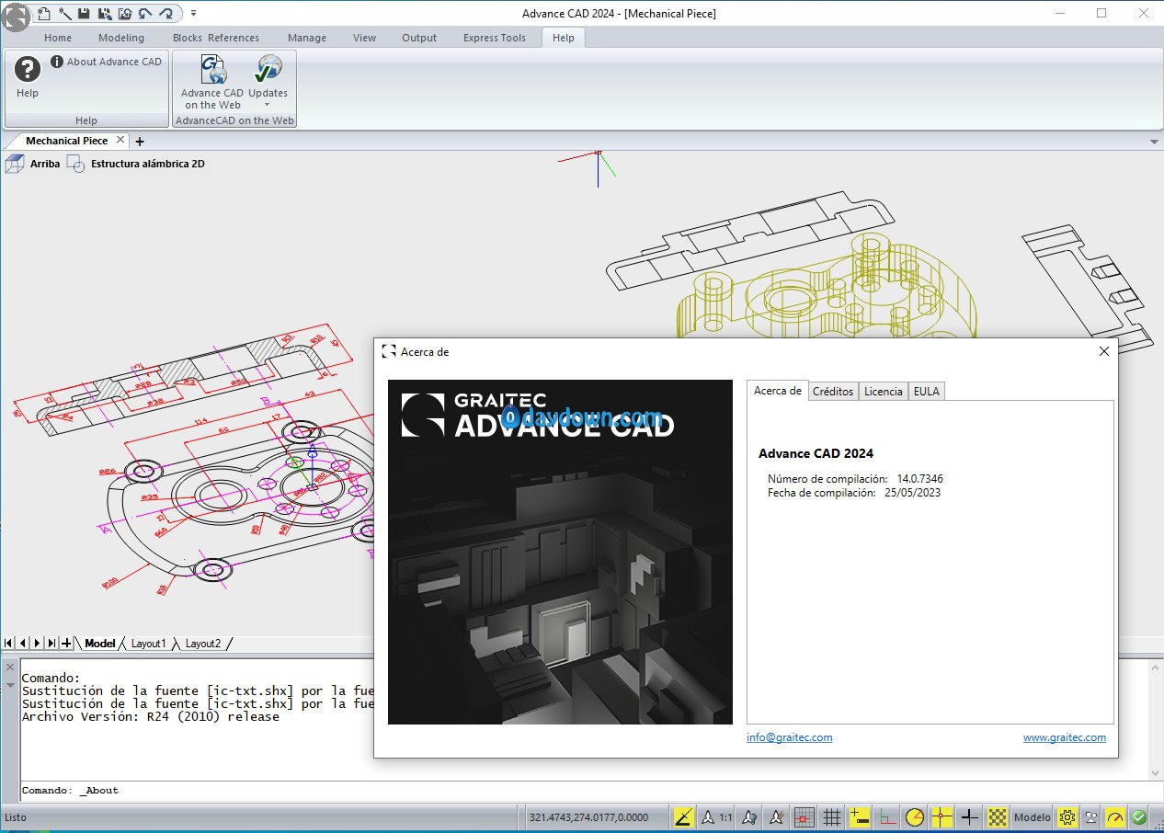
Task: Toggle the yellow plus-minus status icon
Action: (860, 816)
